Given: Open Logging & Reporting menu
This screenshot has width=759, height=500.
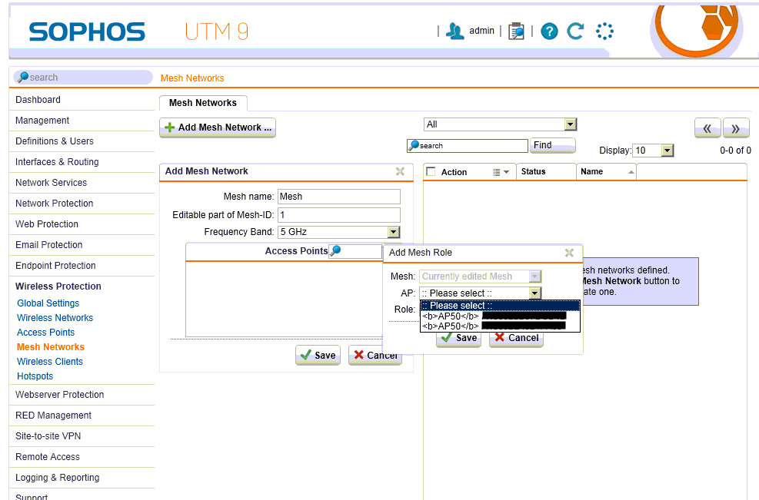Looking at the screenshot, I should (57, 478).
